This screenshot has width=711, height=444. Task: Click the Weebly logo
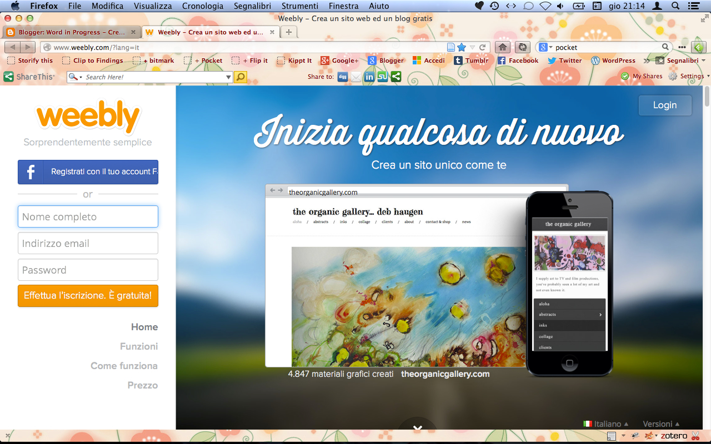click(88, 117)
